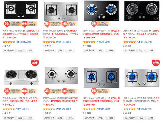Tick 对比 checkbox for Vanward ¥499 stove
This screenshot has width=162, height=121.
(67, 118)
